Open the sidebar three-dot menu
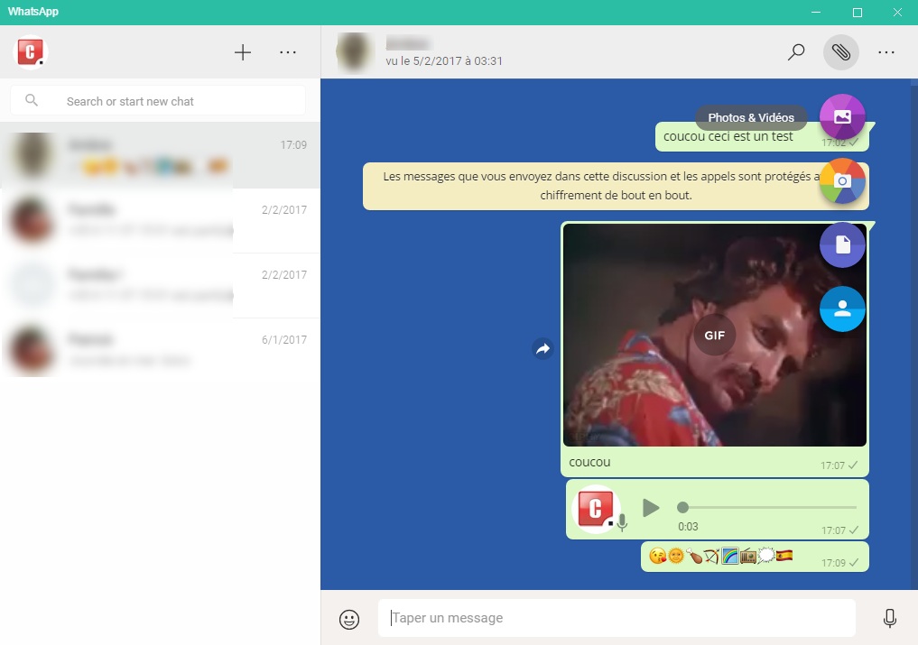This screenshot has width=918, height=645. (288, 52)
